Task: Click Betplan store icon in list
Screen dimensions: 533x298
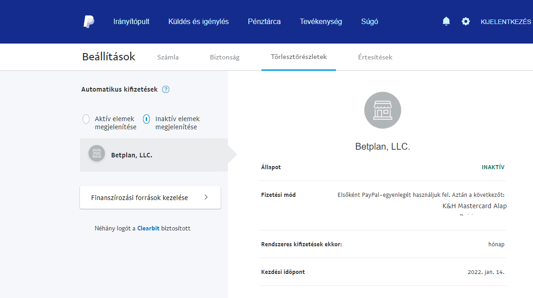Action: pyautogui.click(x=96, y=154)
